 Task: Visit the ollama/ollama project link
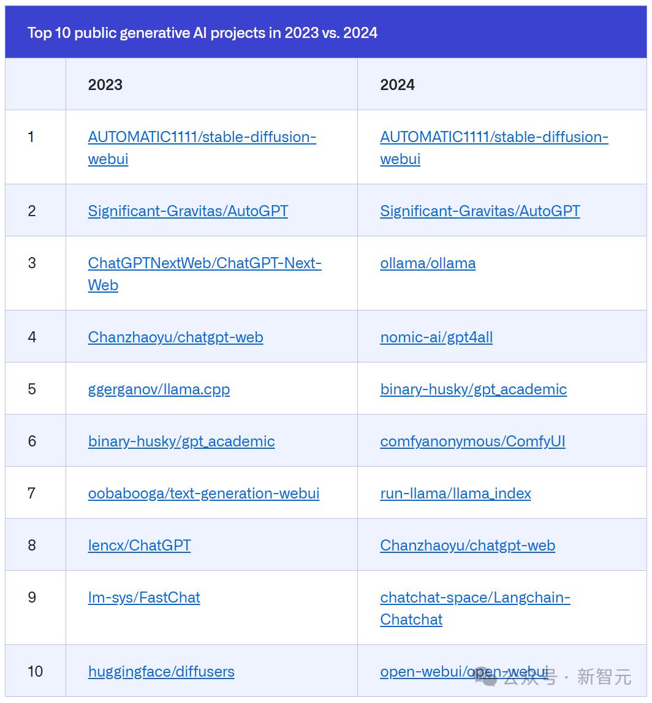click(428, 263)
